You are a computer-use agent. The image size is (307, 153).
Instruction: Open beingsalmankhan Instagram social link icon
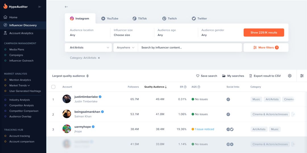click(228, 114)
